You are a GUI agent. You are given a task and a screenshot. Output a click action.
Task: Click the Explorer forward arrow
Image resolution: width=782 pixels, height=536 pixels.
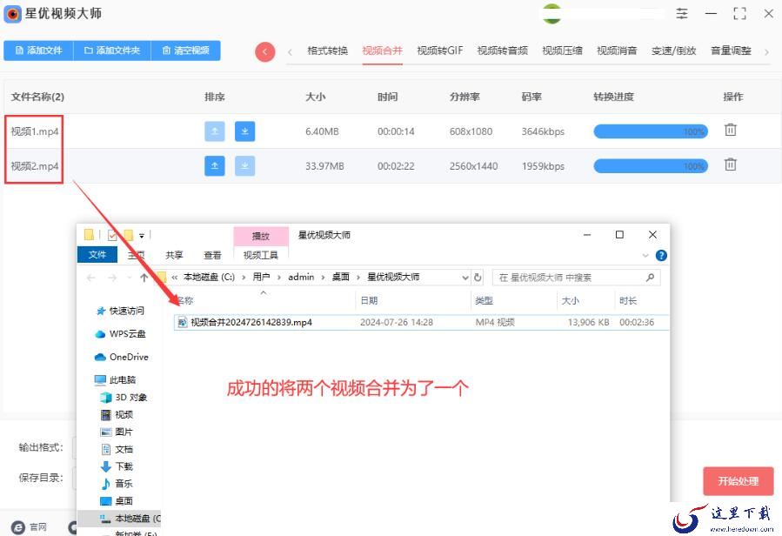tap(113, 278)
